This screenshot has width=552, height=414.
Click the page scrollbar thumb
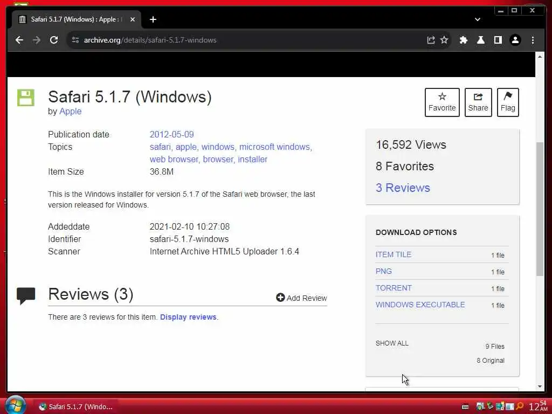pos(540,209)
